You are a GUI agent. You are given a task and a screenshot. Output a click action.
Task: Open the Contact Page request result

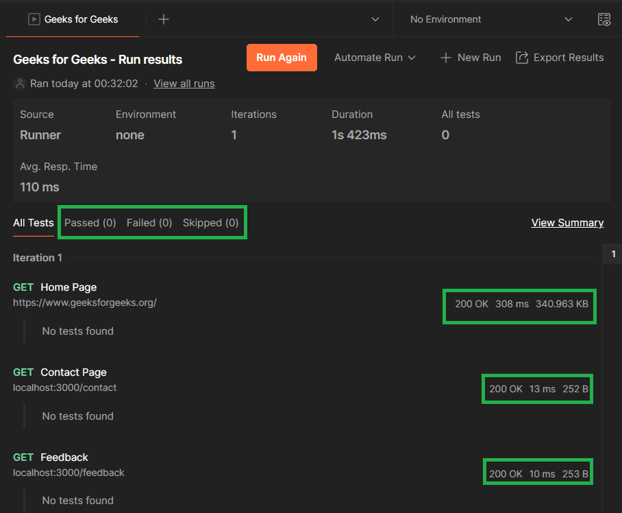pos(73,372)
